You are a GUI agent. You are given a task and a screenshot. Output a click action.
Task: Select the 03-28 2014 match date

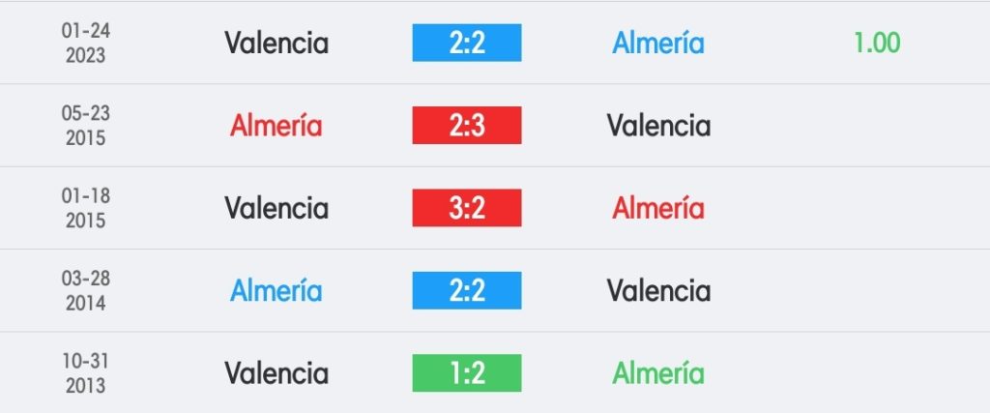[x=86, y=290]
